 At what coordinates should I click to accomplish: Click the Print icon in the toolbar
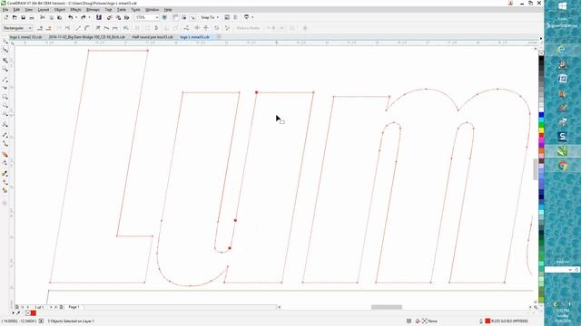coord(32,17)
